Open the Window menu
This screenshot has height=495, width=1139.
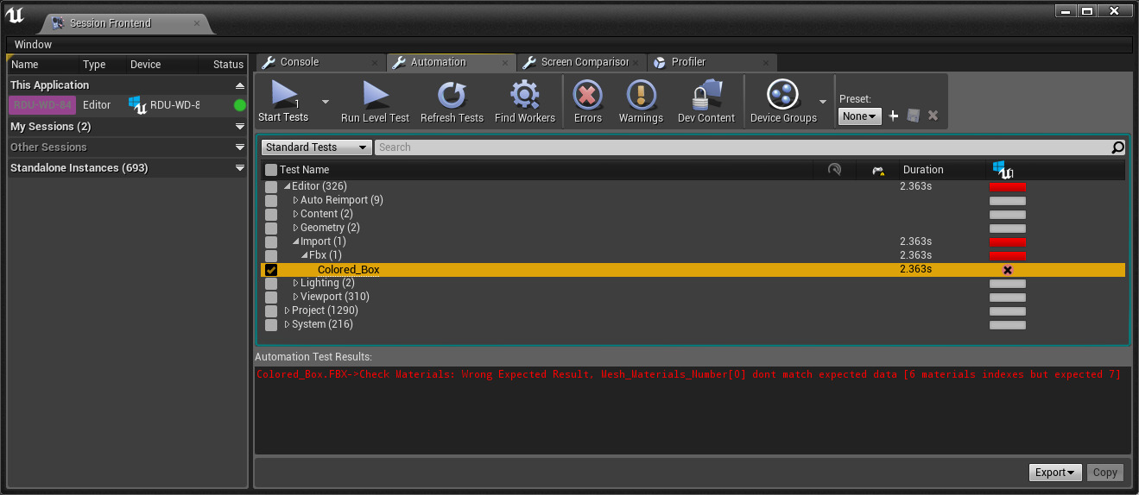[33, 44]
